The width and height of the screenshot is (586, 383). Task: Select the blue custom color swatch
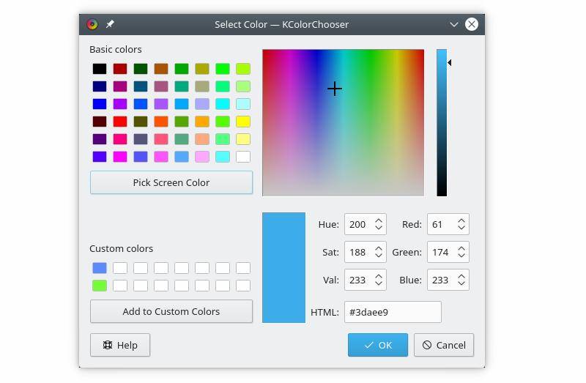100,268
